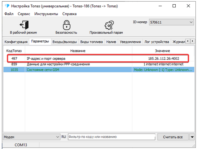197x149 pixels.
Task: Expand the ID-номер 570611 dropdown
Action: click(x=171, y=22)
